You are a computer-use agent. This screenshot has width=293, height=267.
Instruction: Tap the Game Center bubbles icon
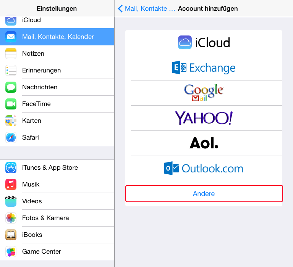coord(11,251)
